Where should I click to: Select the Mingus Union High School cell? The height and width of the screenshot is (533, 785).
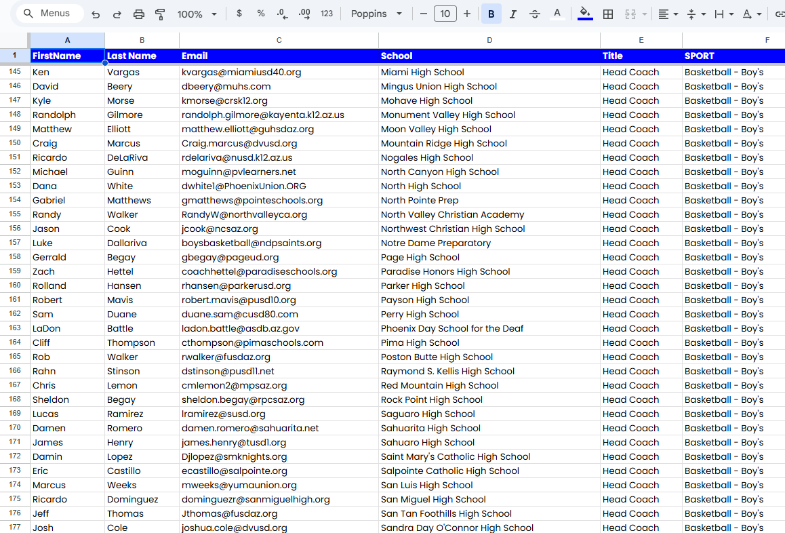pos(489,86)
